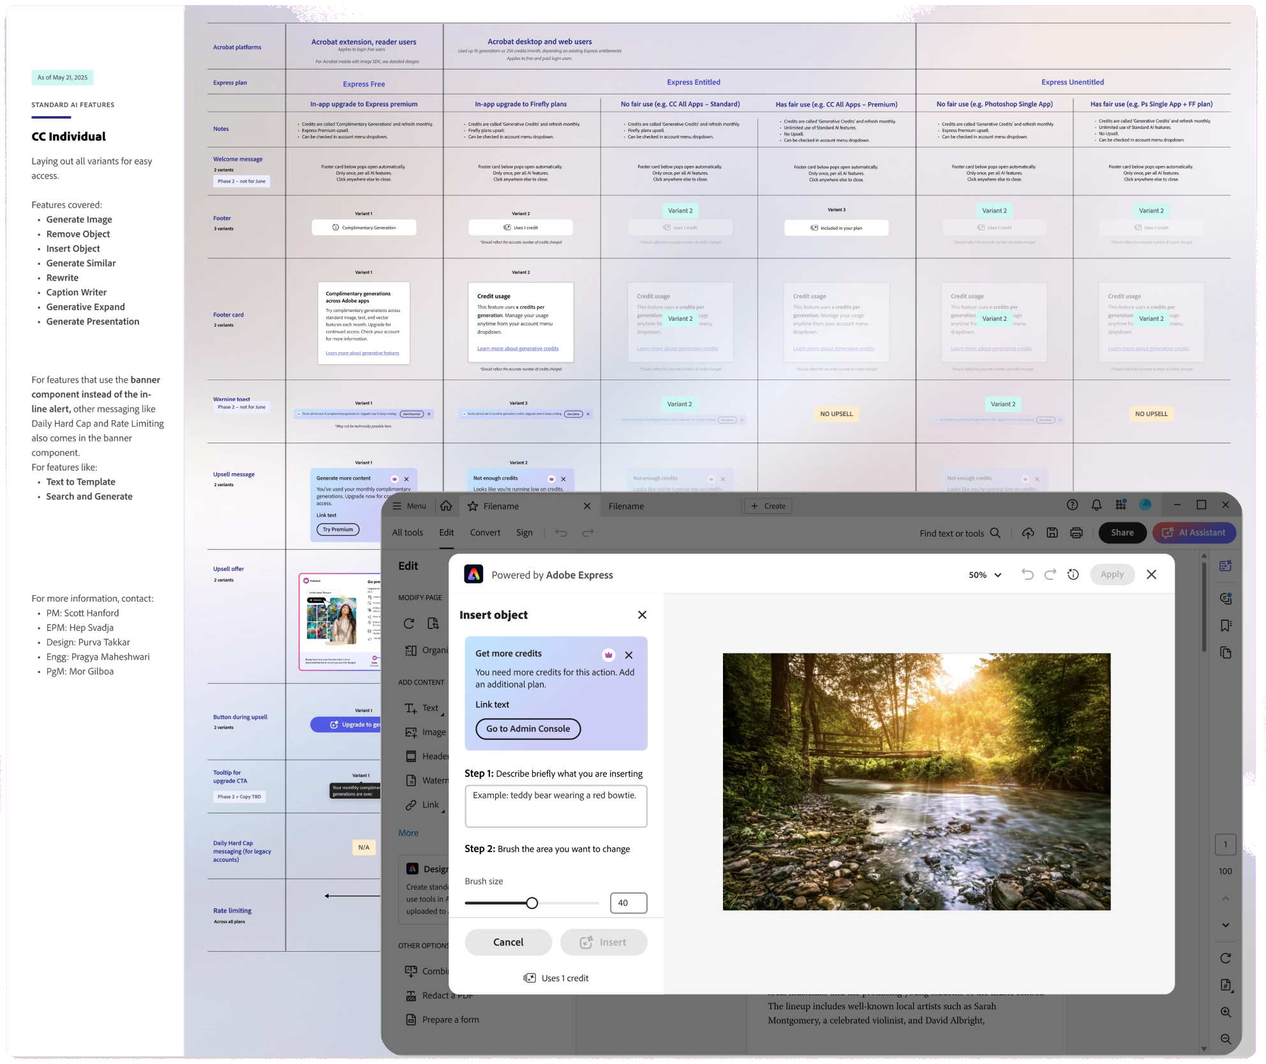Click Go to Admin Console button
Screen dimensions: 1266x1064
click(x=528, y=728)
